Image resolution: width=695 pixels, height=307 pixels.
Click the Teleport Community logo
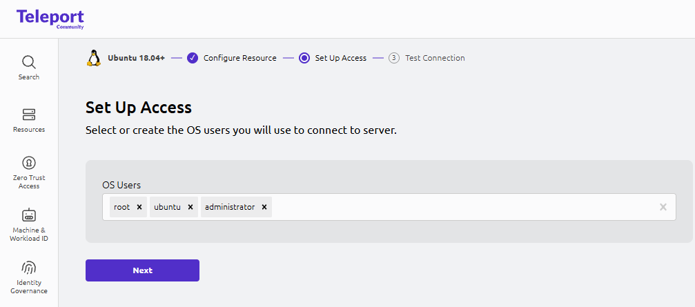pyautogui.click(x=50, y=19)
